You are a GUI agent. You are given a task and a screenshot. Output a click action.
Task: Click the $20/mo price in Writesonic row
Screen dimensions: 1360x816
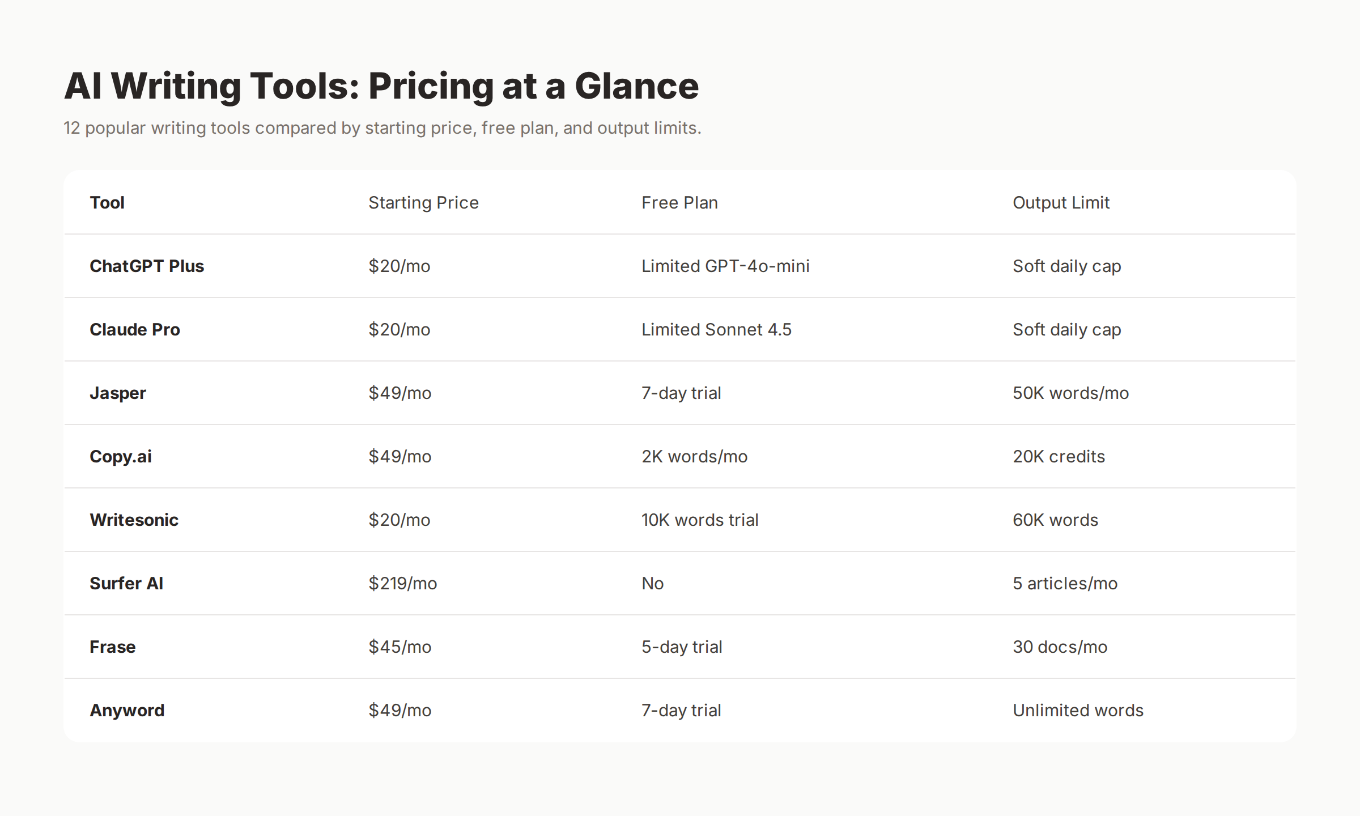pos(399,520)
